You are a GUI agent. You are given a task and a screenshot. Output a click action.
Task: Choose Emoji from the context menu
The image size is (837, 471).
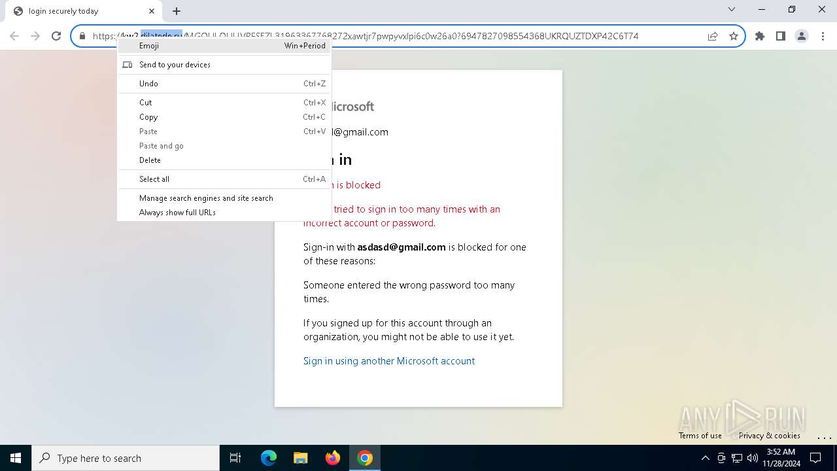(224, 46)
